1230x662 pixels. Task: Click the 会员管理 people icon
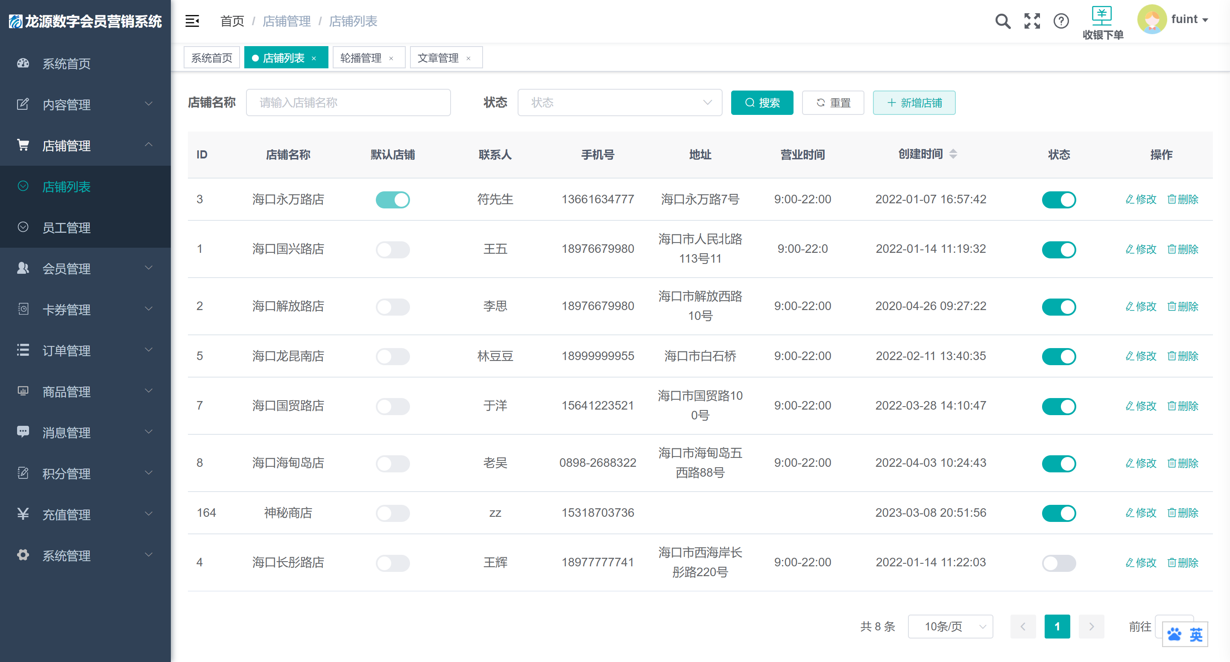pos(23,268)
